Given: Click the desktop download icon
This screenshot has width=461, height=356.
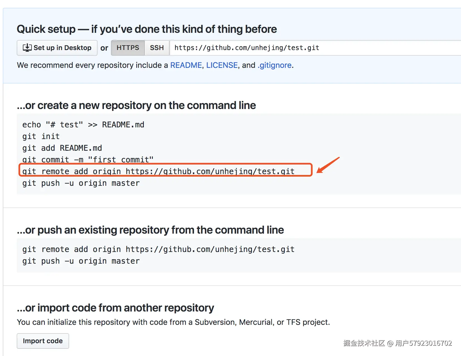Looking at the screenshot, I should [x=27, y=48].
